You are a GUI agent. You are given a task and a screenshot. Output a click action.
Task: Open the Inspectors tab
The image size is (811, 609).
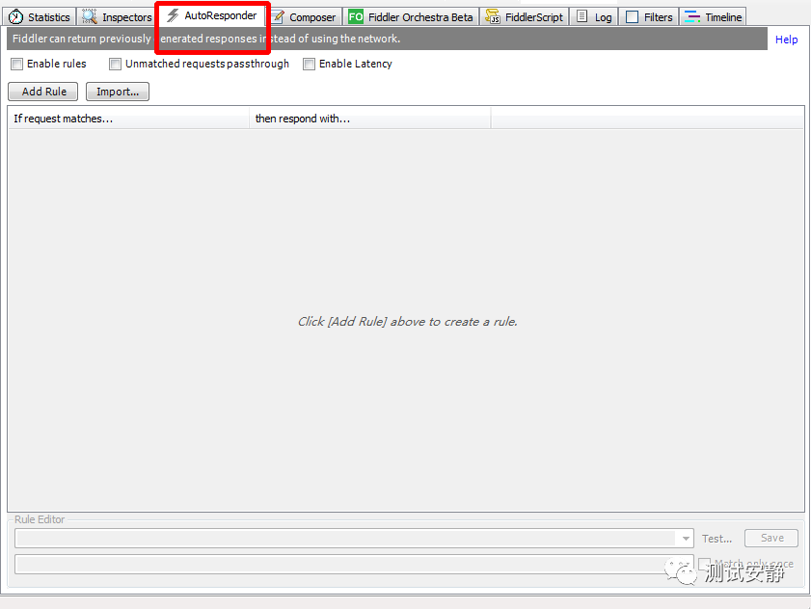(x=117, y=16)
